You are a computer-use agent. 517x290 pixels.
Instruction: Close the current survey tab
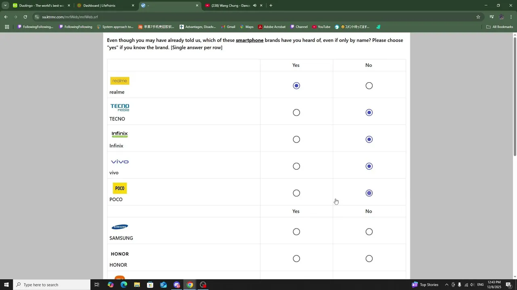coord(197,6)
